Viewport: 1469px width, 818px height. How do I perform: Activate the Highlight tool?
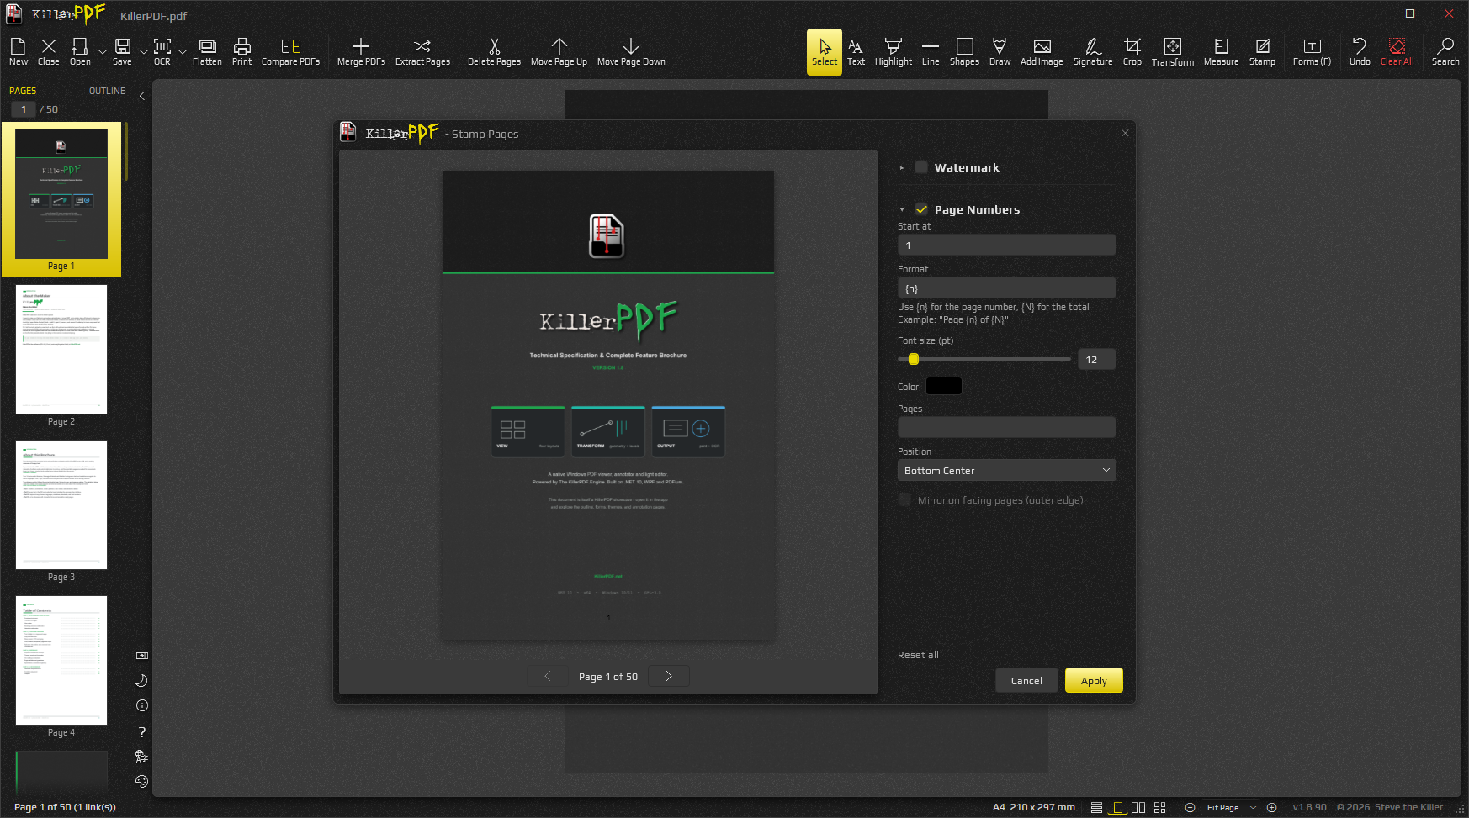click(894, 51)
